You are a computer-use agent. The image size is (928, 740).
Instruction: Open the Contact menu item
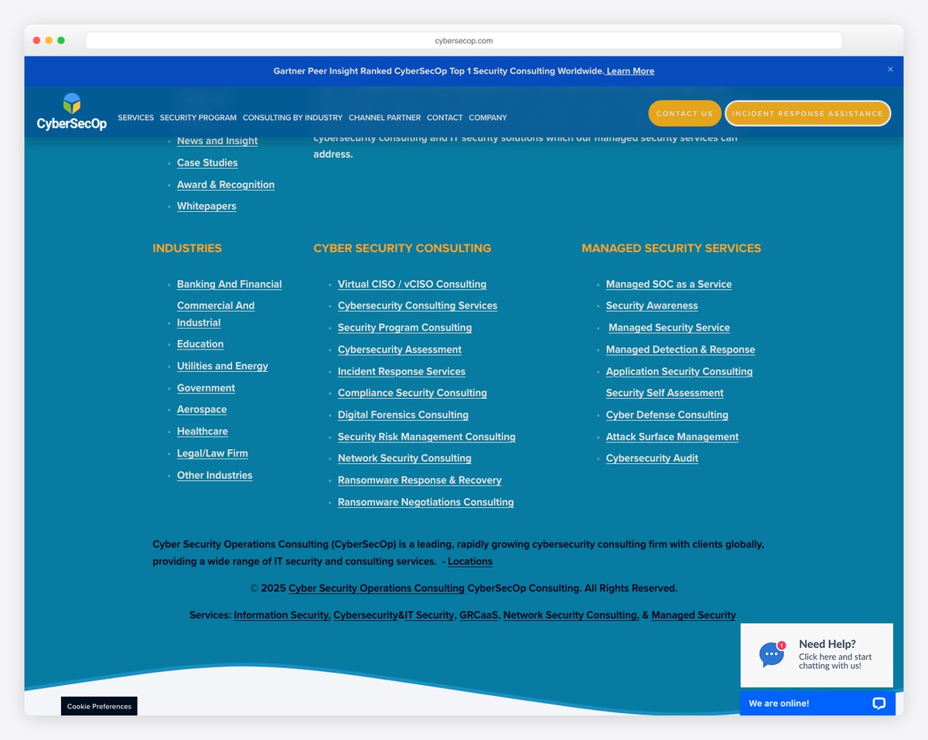pyautogui.click(x=445, y=118)
